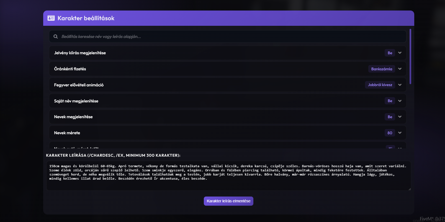The image size is (445, 222).
Task: Click the 80 value for Nevek mérete
Action: point(390,133)
